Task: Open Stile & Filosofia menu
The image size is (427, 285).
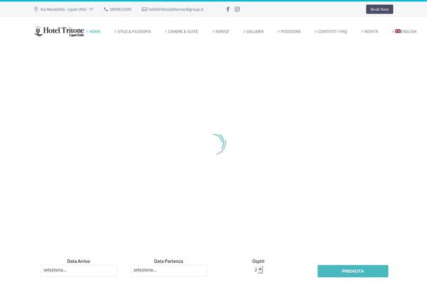Action: [x=132, y=31]
